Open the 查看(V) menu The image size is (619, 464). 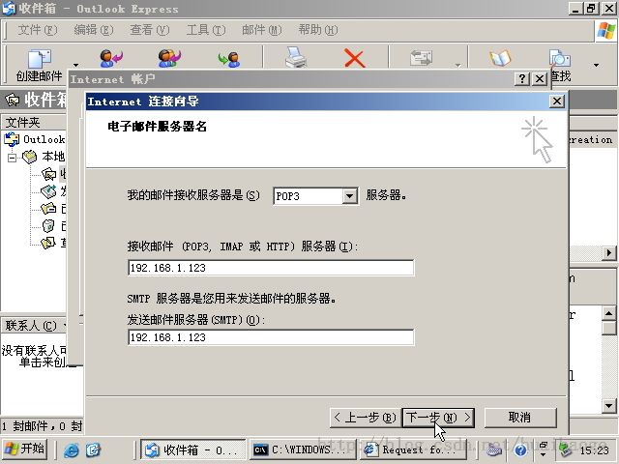tap(150, 30)
